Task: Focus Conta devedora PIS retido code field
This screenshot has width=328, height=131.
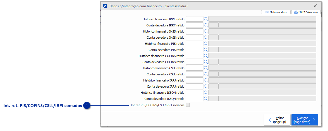Action: coord(195,50)
